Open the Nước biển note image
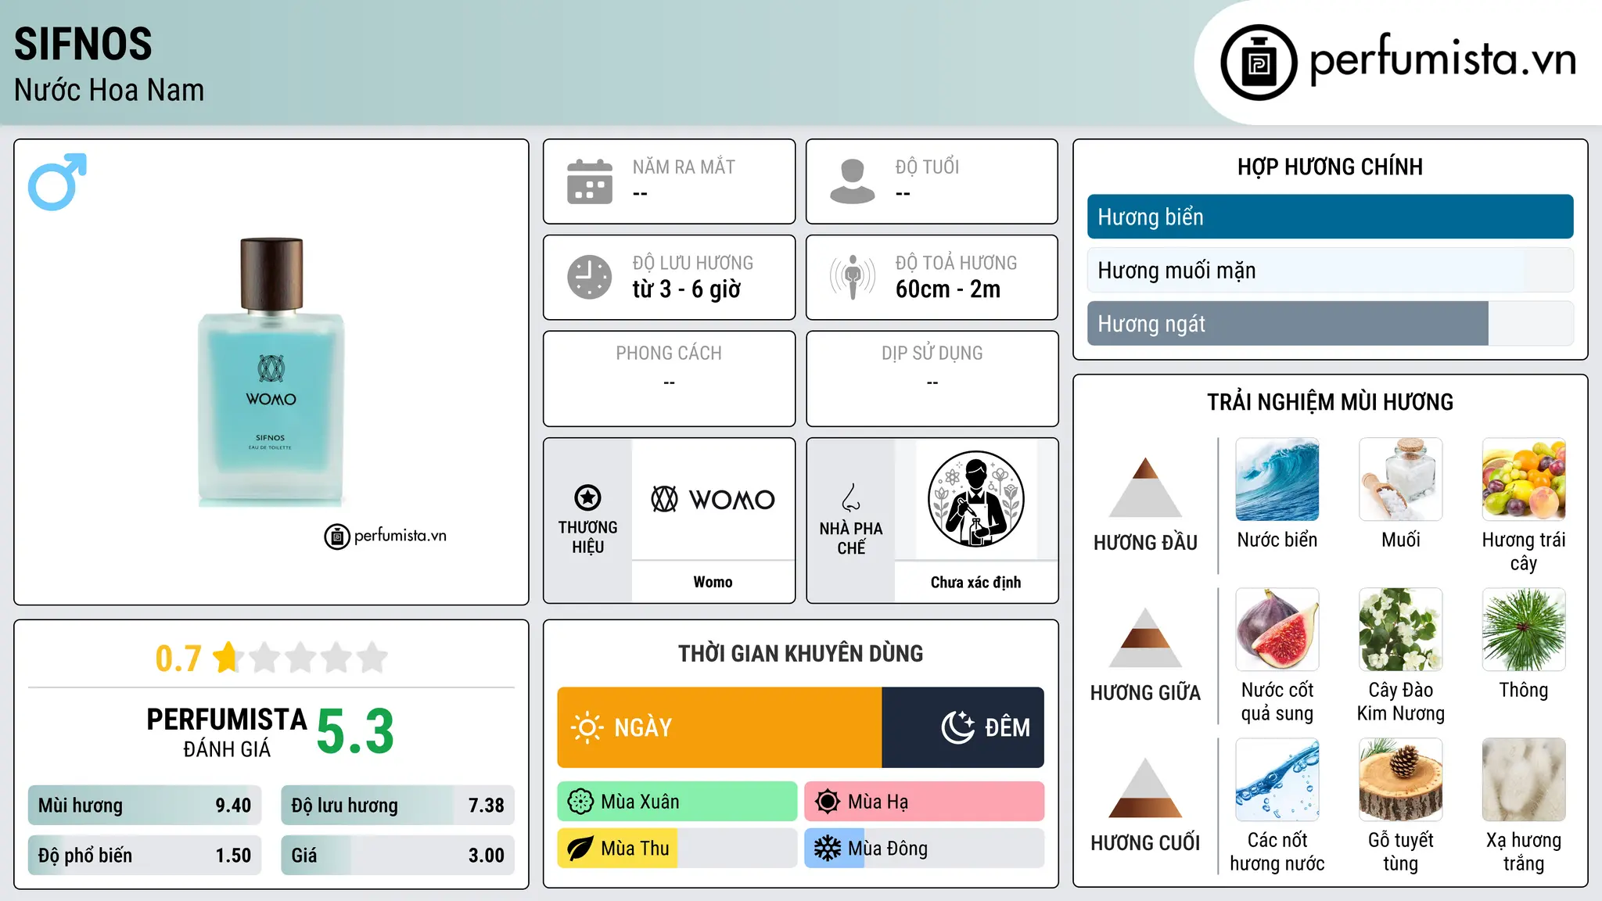The height and width of the screenshot is (901, 1602). click(x=1277, y=479)
